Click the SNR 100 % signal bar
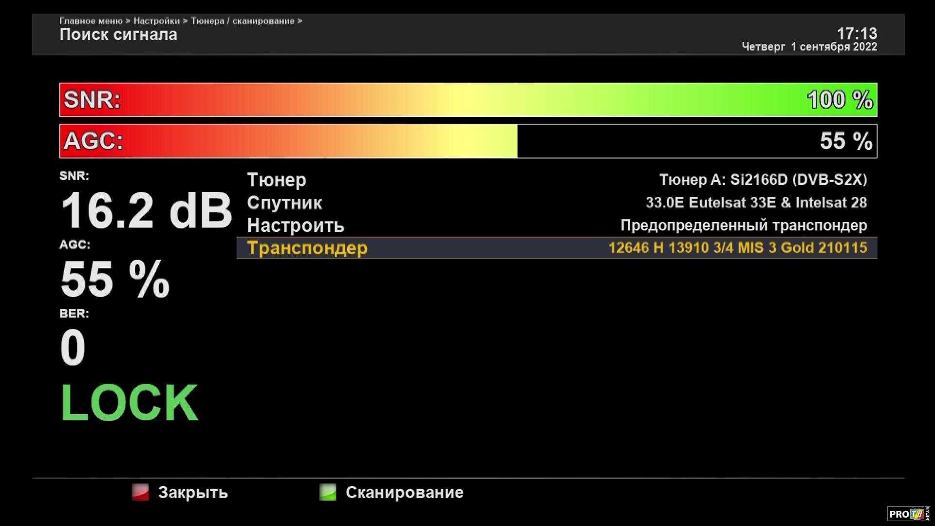This screenshot has height=526, width=935. (467, 100)
